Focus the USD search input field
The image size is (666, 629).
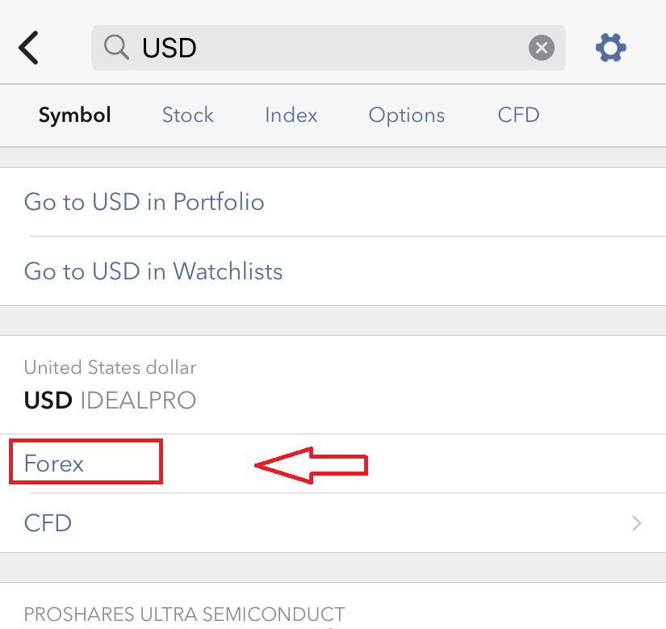[328, 48]
